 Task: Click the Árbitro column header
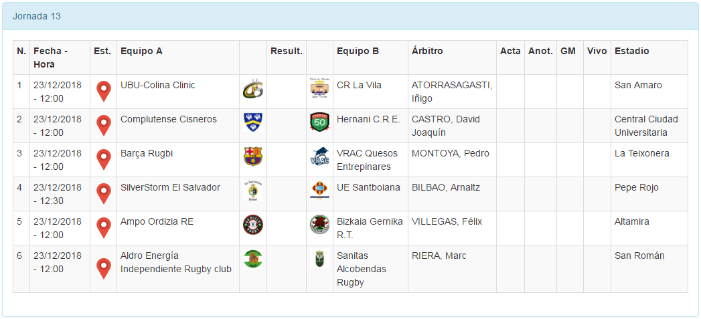click(x=427, y=51)
